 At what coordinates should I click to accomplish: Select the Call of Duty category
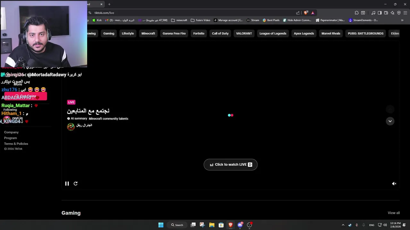pyautogui.click(x=220, y=34)
